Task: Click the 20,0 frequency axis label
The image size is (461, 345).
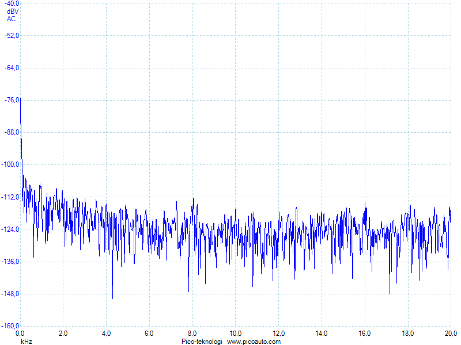Action: coord(451,333)
